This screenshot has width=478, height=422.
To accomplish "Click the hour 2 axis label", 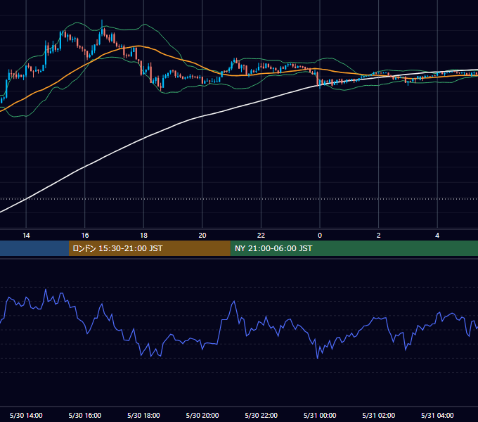I will 379,236.
